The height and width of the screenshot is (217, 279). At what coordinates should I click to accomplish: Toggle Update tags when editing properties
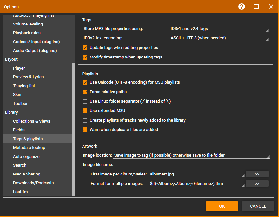click(x=85, y=48)
